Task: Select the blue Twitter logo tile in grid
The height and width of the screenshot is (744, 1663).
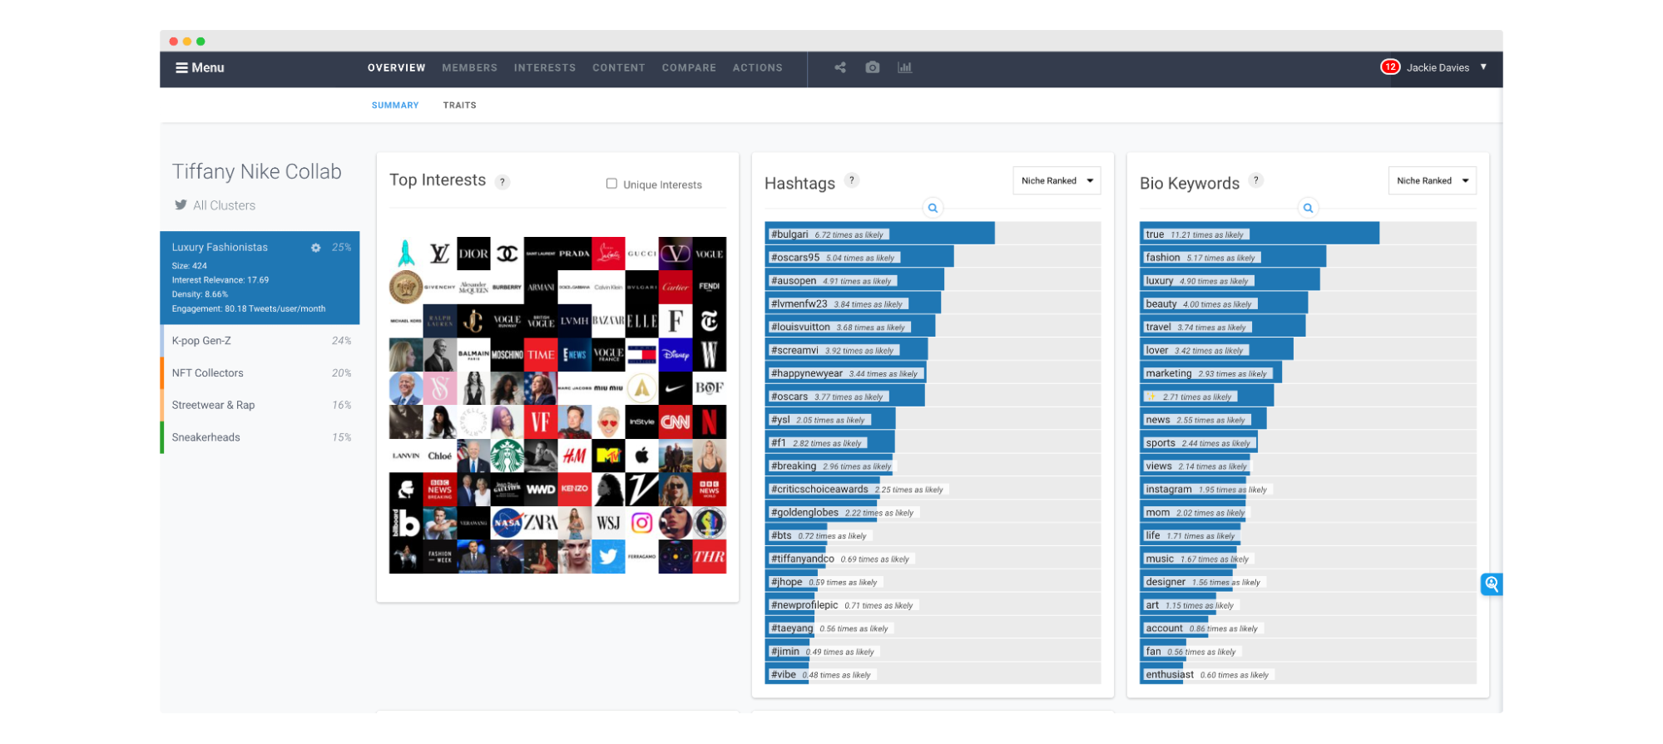Action: click(x=608, y=556)
